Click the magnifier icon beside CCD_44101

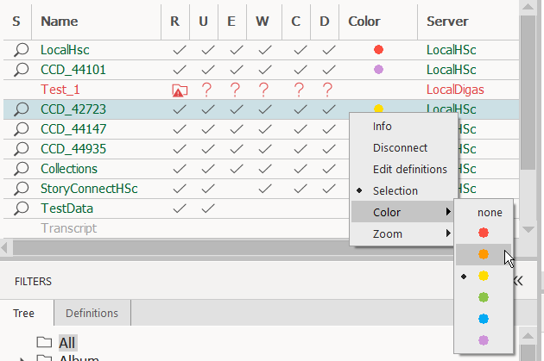[22, 70]
